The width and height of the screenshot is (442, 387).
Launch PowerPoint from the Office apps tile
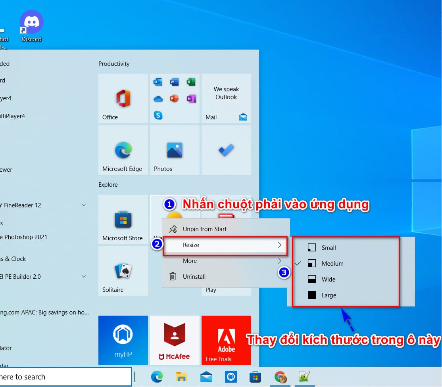[175, 99]
